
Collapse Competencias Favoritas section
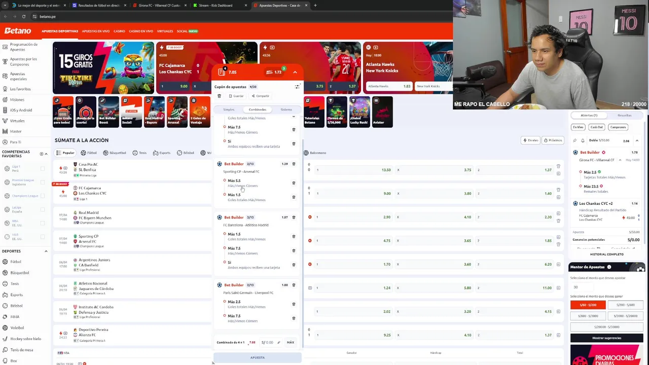point(46,154)
